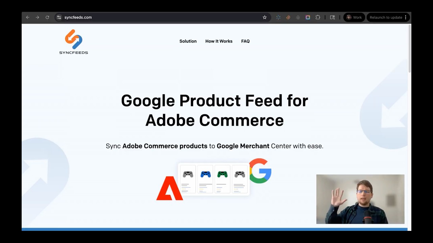Open the Work profile button
433x243 pixels.
click(354, 18)
